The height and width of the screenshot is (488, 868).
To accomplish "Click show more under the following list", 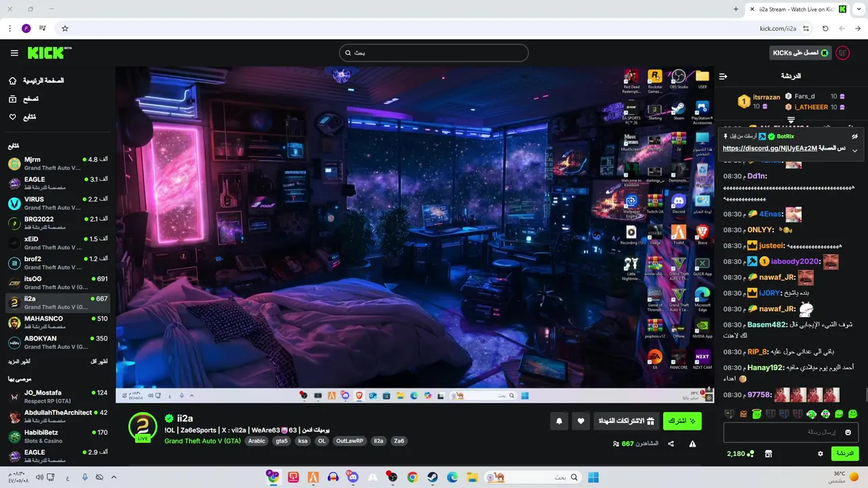I will click(x=18, y=362).
